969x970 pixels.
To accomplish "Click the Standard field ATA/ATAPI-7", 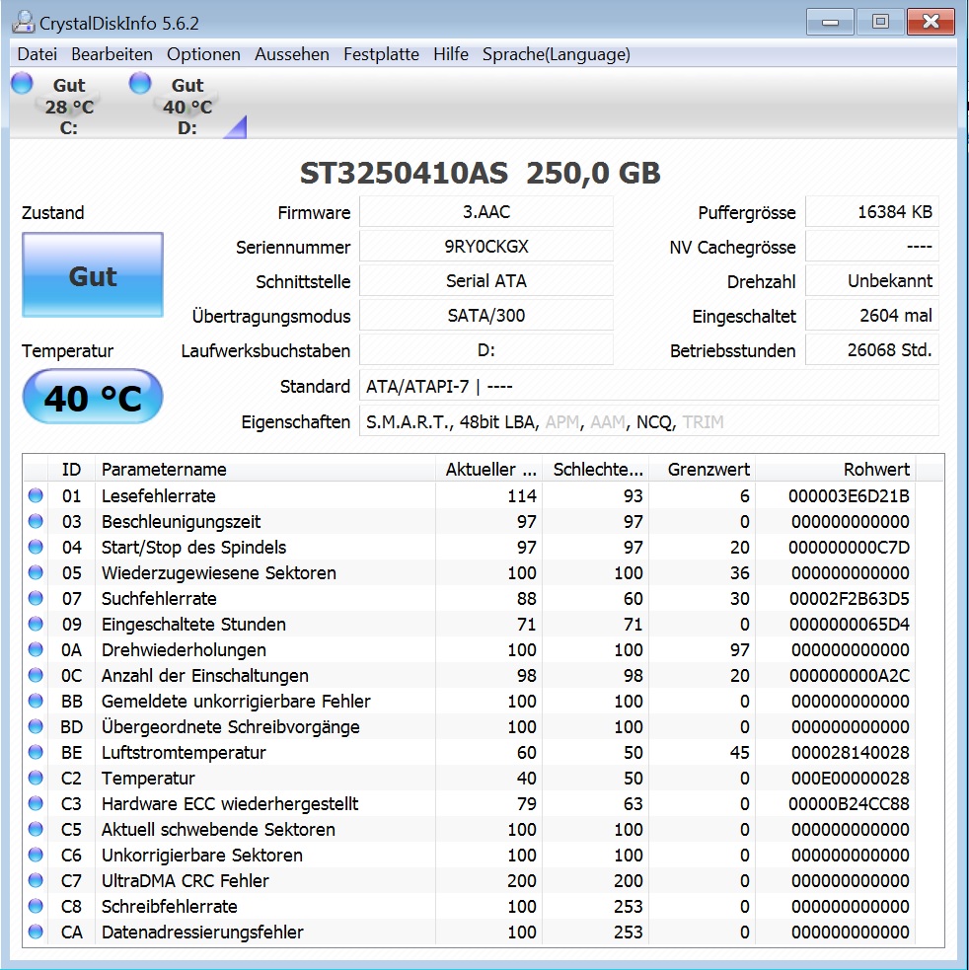I will pos(649,387).
